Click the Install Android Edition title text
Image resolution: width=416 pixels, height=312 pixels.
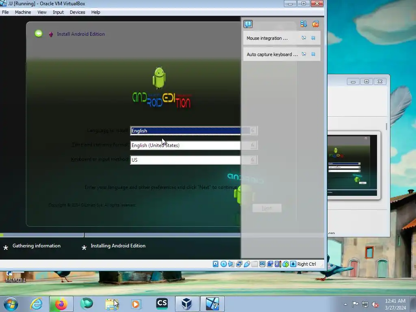81,34
